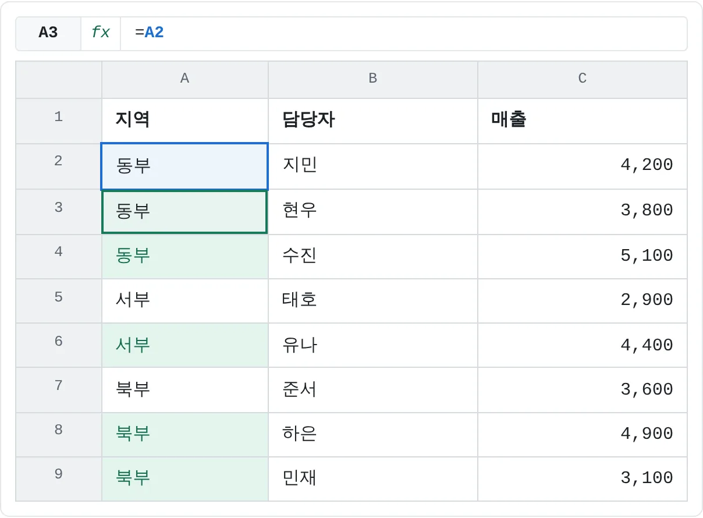
Task: Select the 4,200 sales cell
Action: [583, 166]
